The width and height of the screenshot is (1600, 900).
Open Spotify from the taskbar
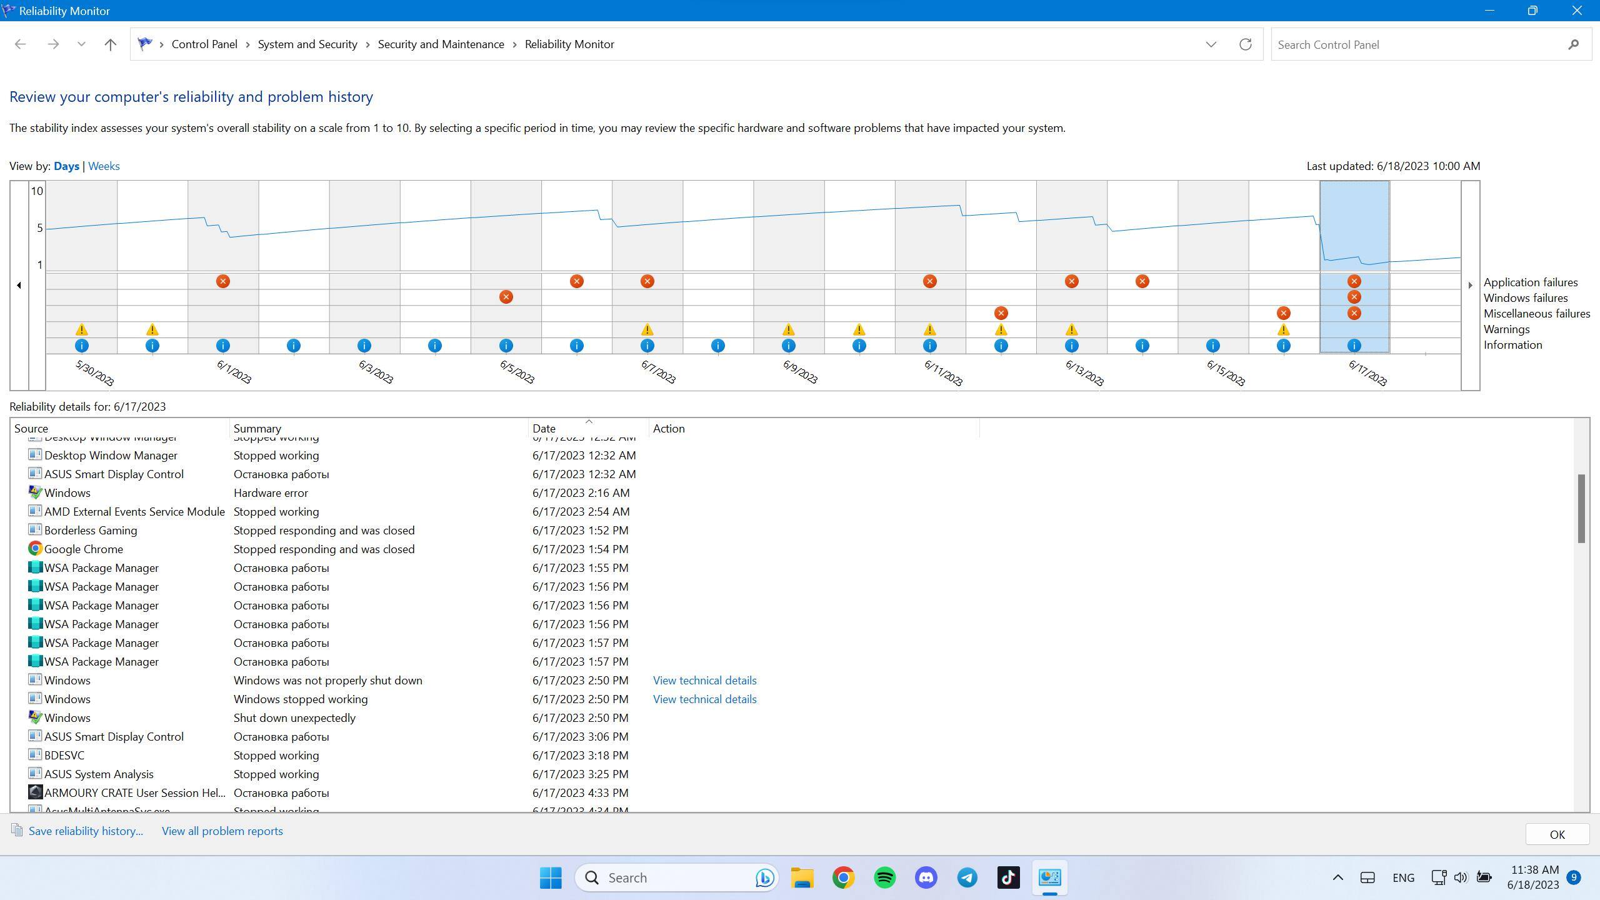click(x=884, y=877)
